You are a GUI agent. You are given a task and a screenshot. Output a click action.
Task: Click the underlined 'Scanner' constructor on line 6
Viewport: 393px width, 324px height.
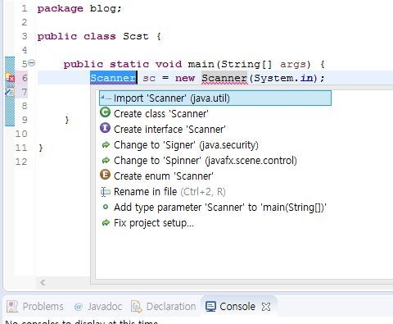[x=224, y=78]
